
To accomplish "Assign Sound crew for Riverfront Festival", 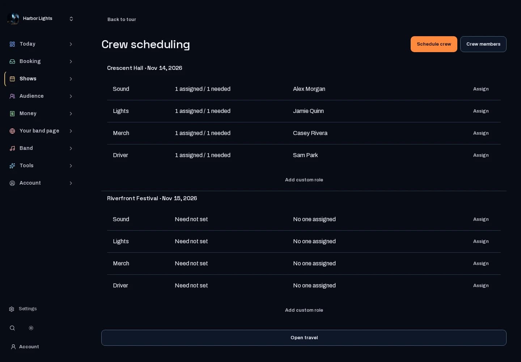I will [x=481, y=219].
